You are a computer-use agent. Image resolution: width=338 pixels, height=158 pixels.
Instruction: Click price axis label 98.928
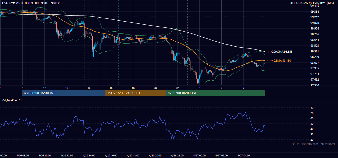click(x=314, y=28)
